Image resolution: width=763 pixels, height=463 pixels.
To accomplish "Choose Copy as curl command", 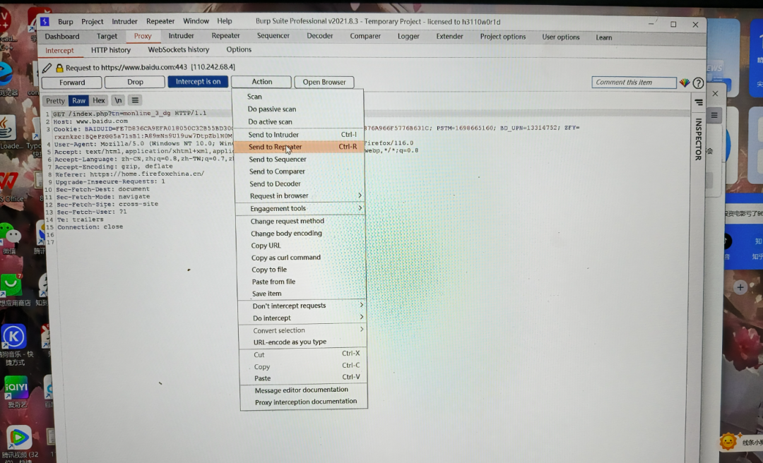I will (301, 258).
